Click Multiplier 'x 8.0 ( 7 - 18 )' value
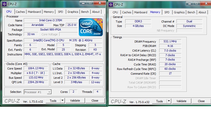This screenshot has width=211, height=118. 36,73
